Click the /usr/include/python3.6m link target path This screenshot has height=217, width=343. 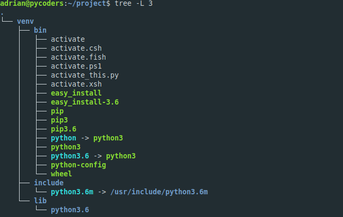coord(159,192)
